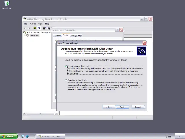Select Domain-wide authentication radio button
Viewport: 185px width, 139px height.
[x=66, y=66]
